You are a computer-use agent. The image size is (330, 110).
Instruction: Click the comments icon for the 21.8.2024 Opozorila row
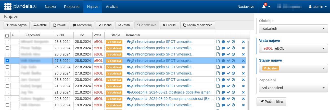(x=129, y=93)
